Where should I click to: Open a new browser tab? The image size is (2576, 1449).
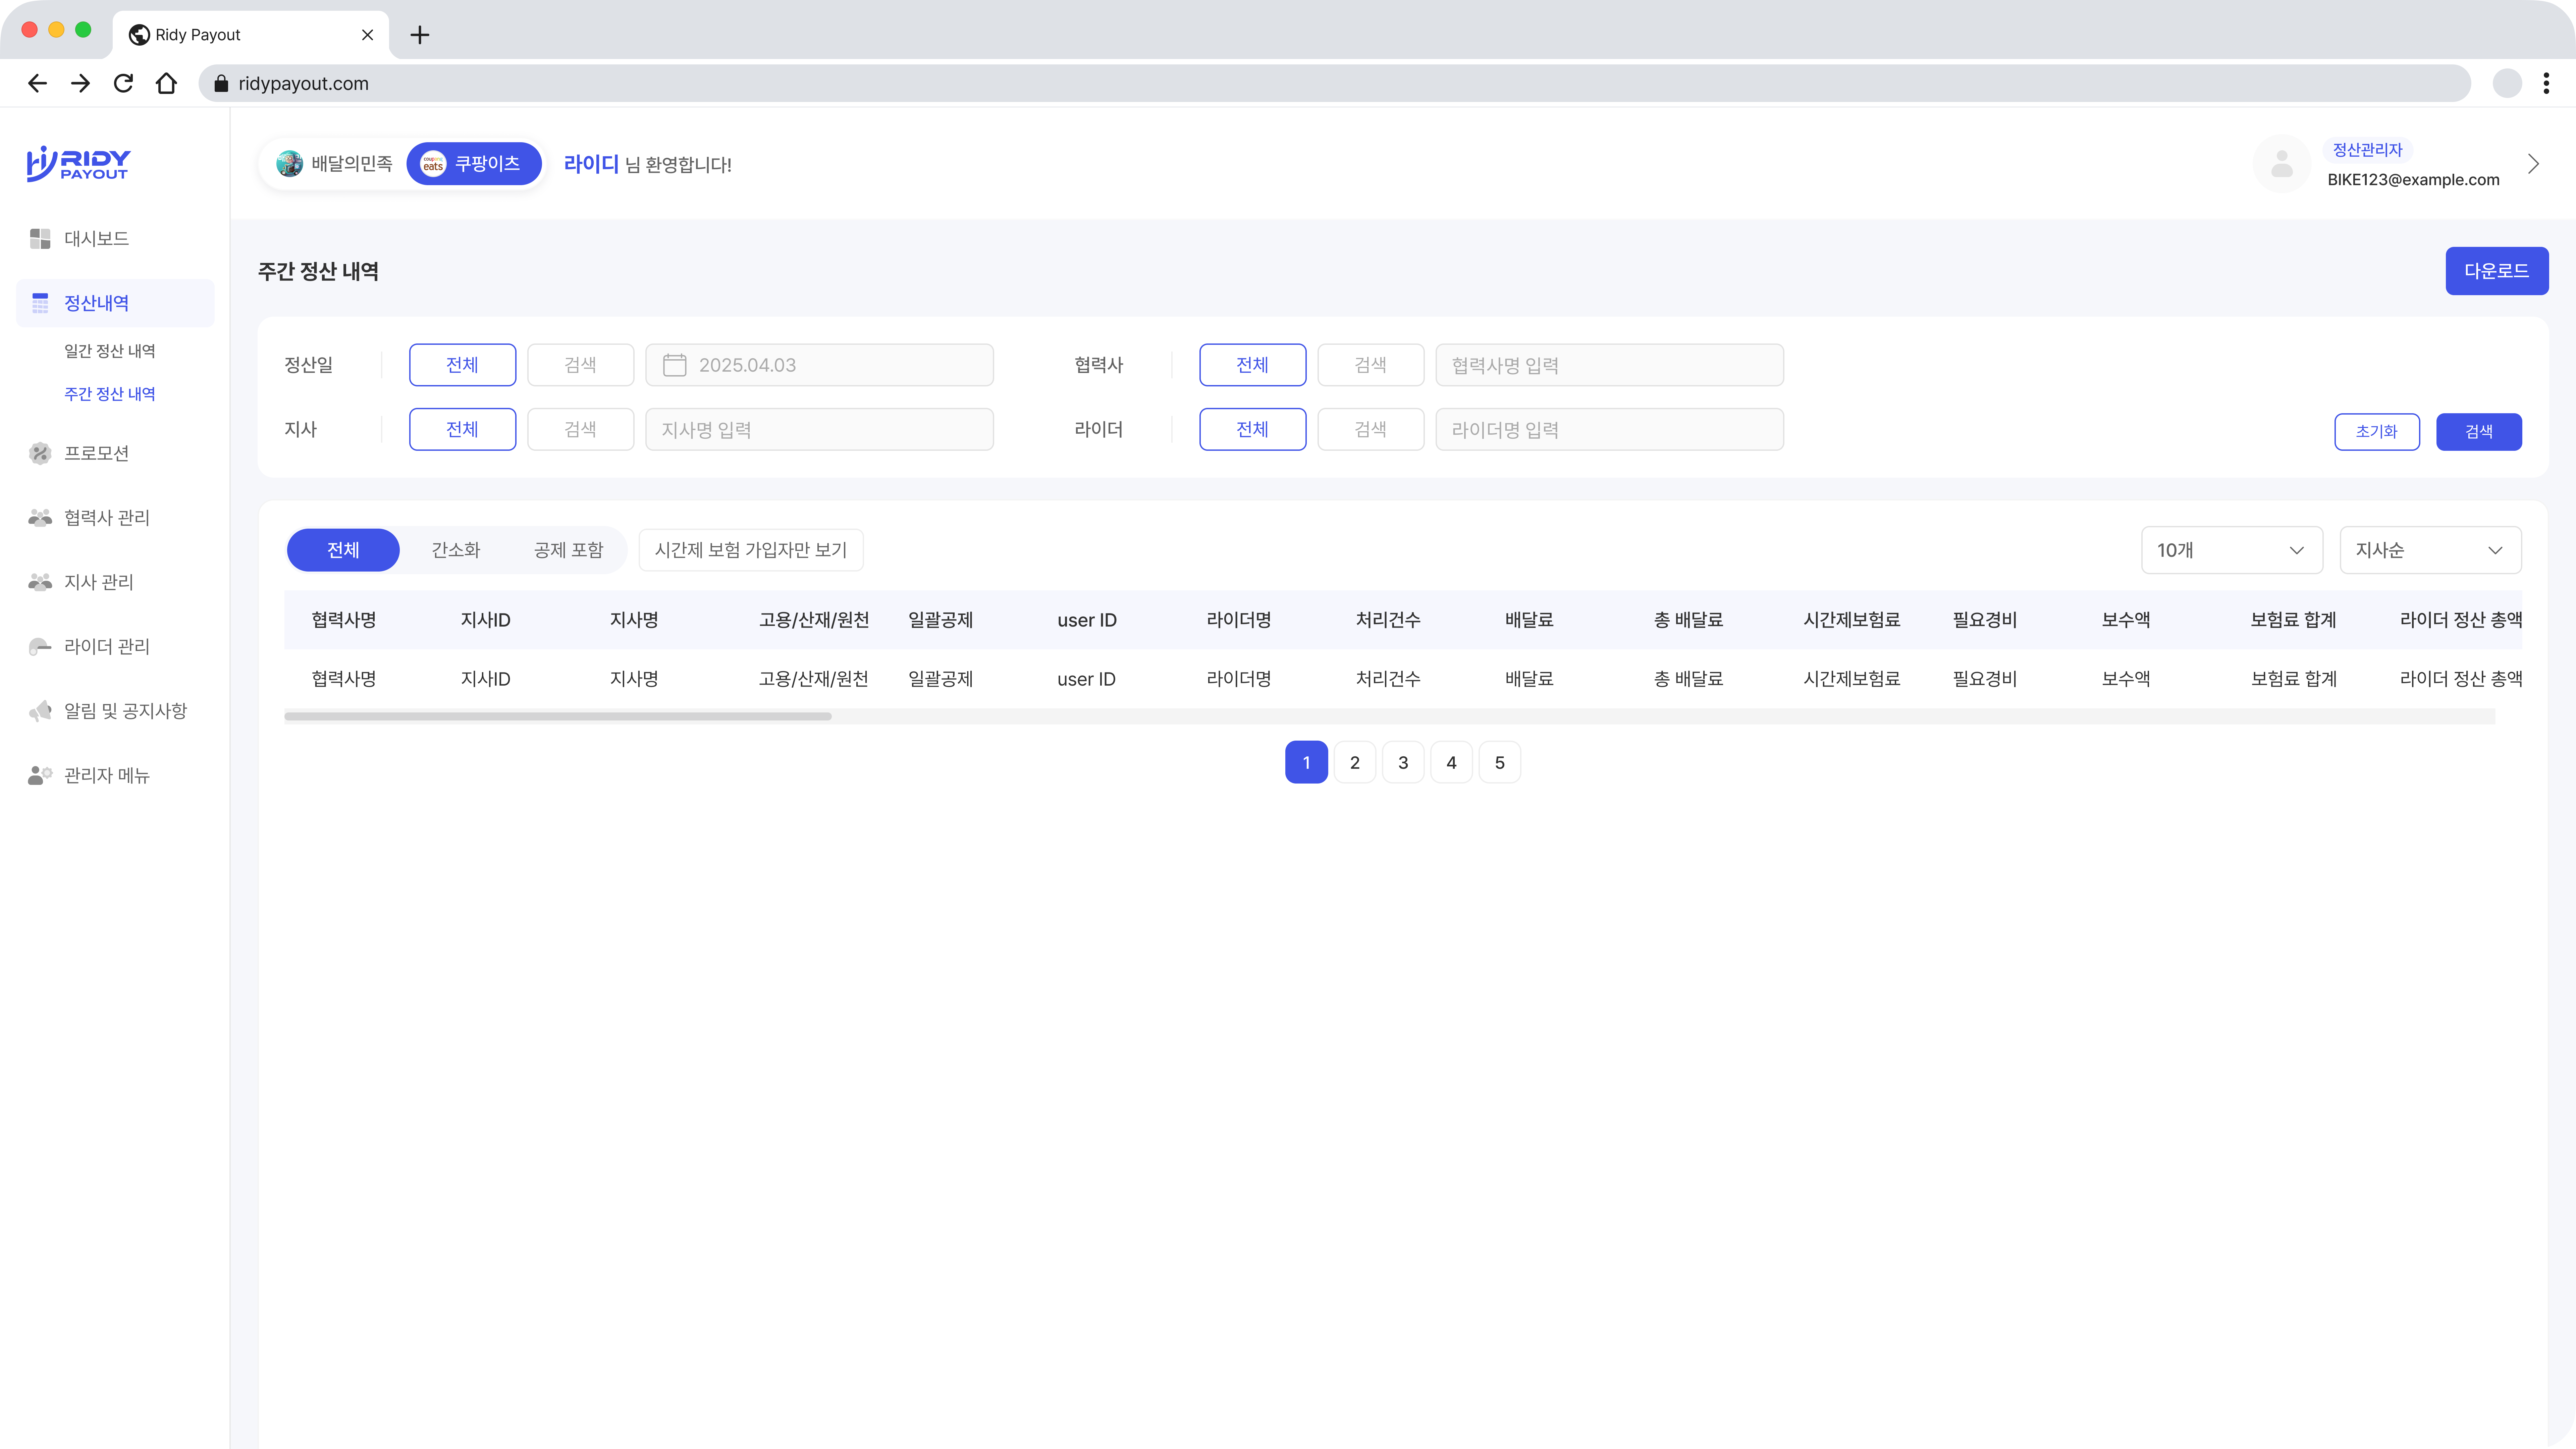420,35
